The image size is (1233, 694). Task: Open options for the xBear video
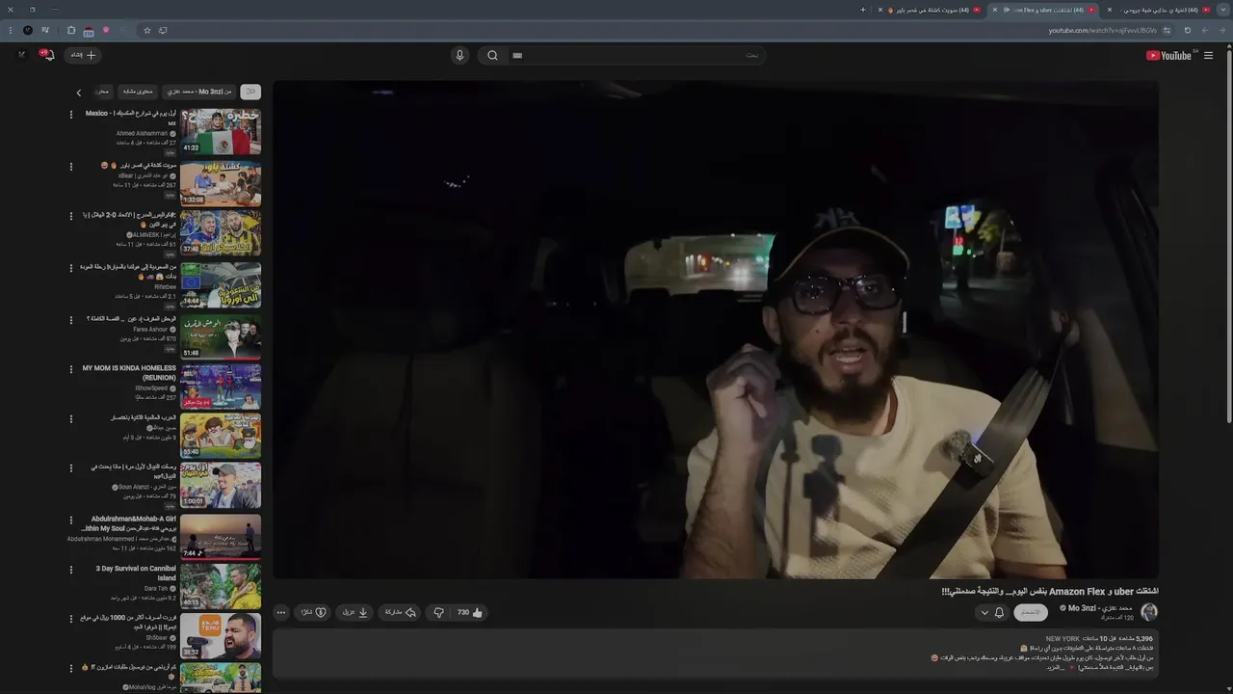[x=70, y=166]
